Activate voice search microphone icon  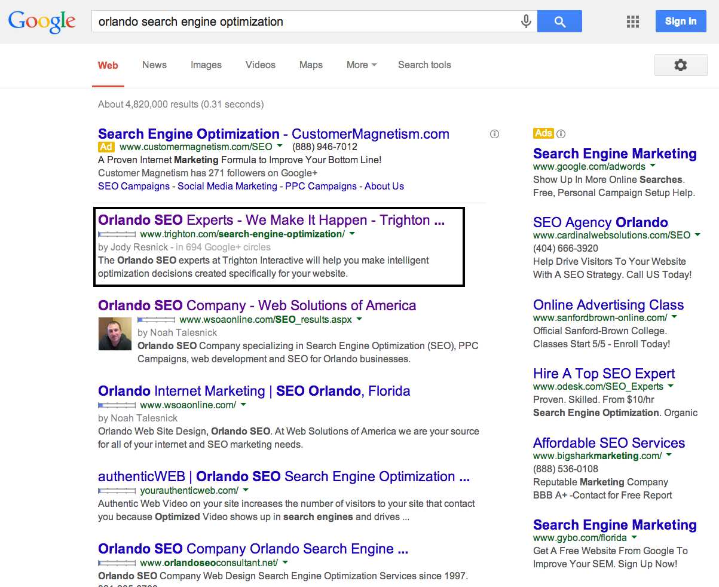[526, 22]
